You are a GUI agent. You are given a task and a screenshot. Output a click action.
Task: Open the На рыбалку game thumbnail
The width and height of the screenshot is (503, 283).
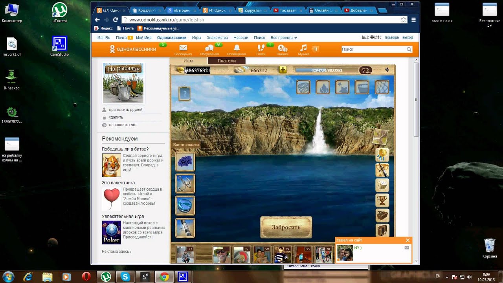point(123,83)
